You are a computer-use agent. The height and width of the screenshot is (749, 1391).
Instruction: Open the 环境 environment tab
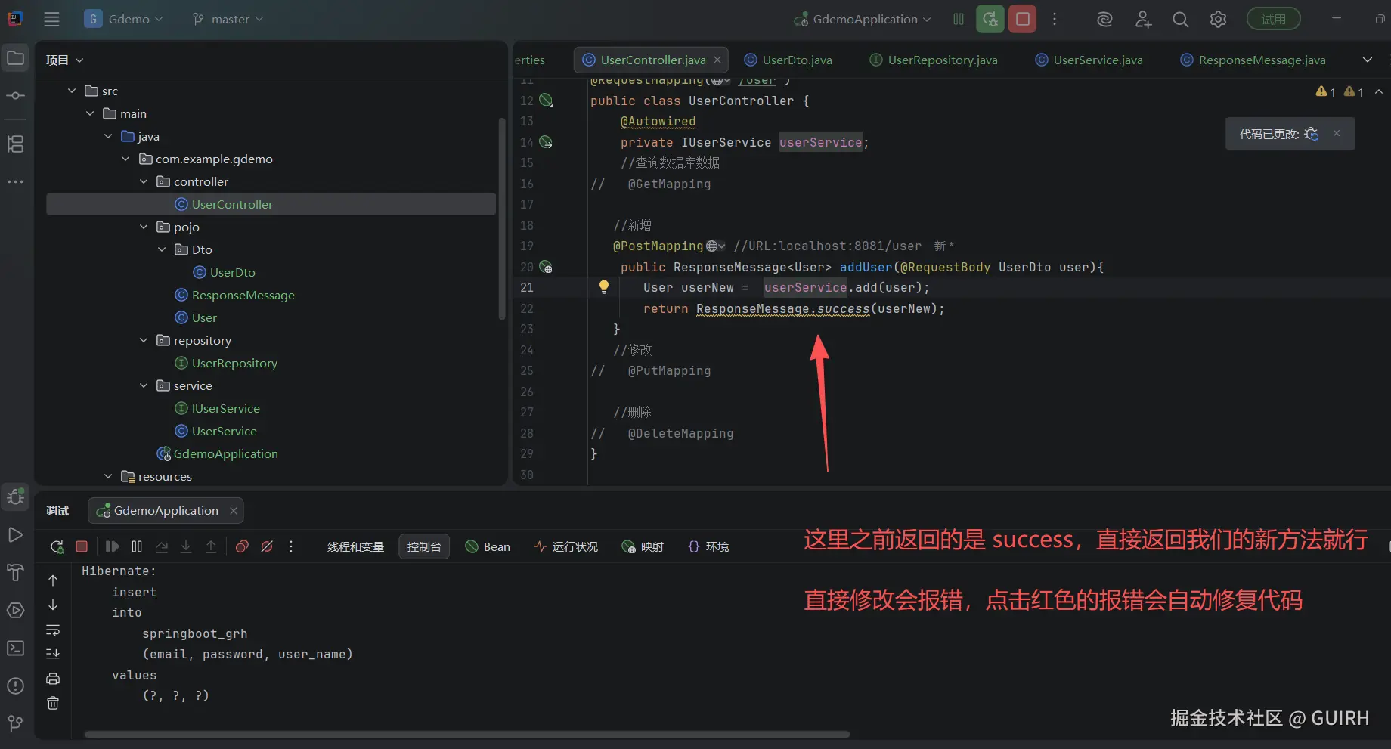708,546
